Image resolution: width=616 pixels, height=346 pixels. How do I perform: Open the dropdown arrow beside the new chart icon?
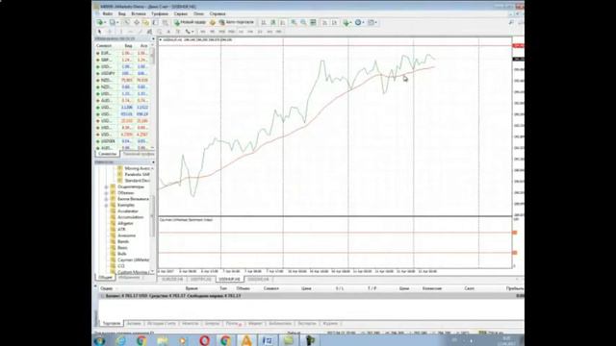[x=105, y=22]
